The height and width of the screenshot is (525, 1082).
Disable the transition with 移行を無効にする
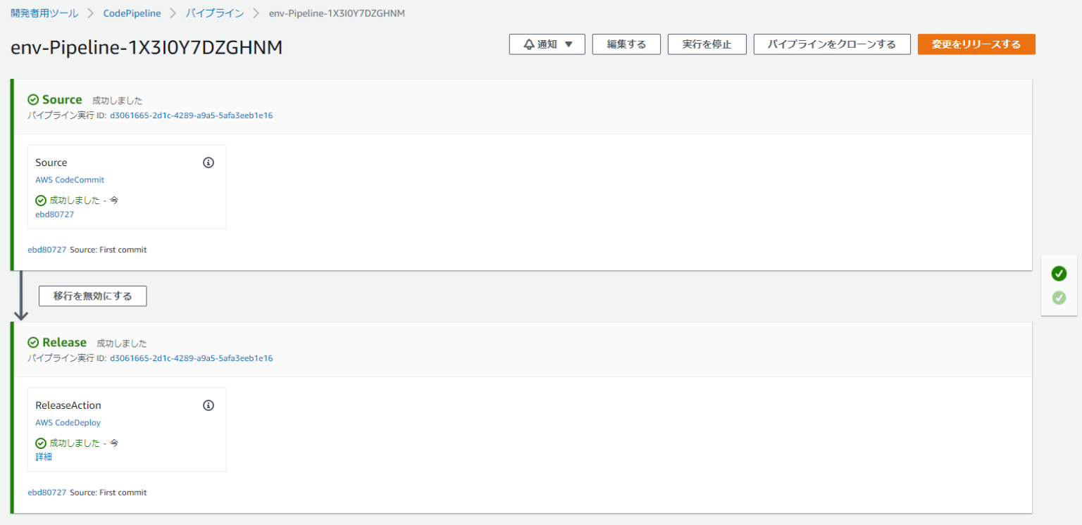[x=92, y=296]
